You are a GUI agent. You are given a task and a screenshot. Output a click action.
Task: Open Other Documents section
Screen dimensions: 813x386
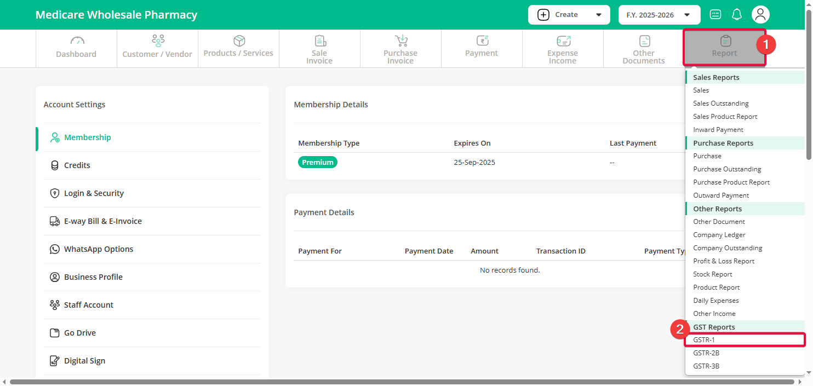(644, 48)
